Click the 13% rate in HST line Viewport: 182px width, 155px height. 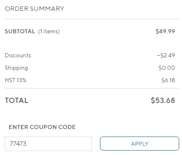click(22, 80)
